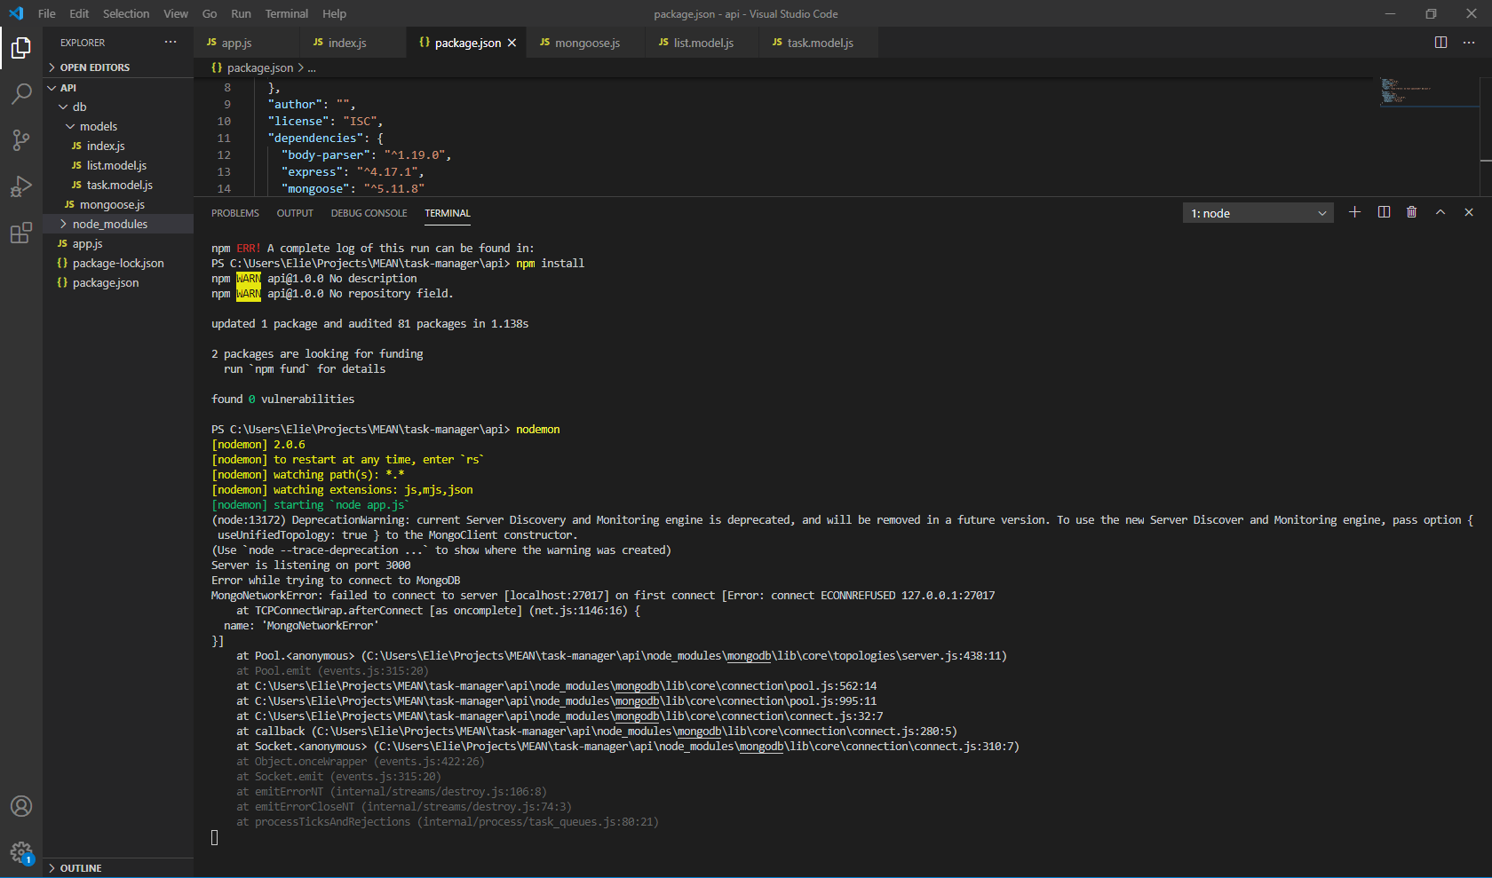Image resolution: width=1492 pixels, height=878 pixels.
Task: Show the Output panel tab
Action: pyautogui.click(x=295, y=213)
